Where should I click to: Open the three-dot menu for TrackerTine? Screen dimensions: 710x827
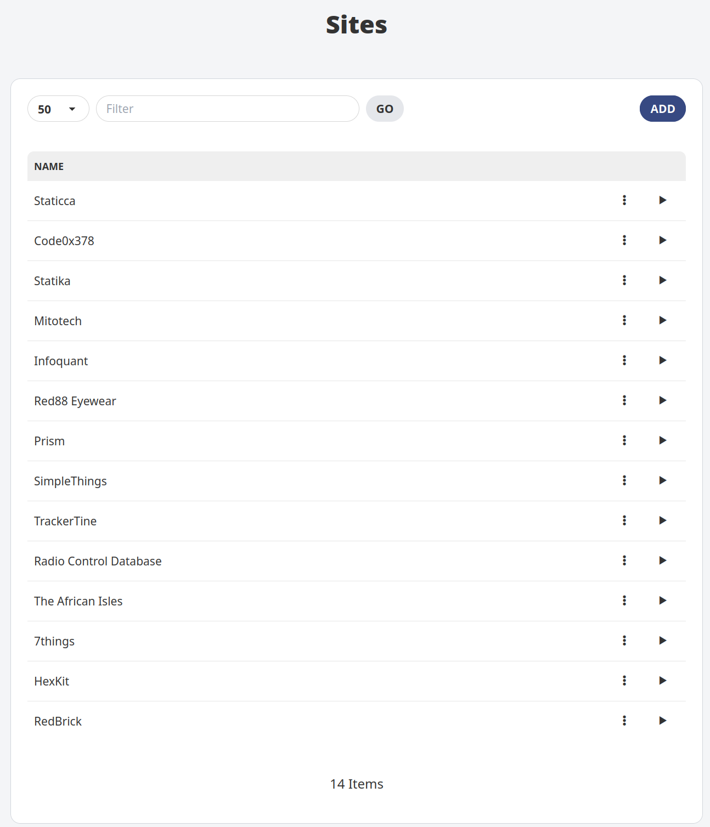(x=624, y=520)
